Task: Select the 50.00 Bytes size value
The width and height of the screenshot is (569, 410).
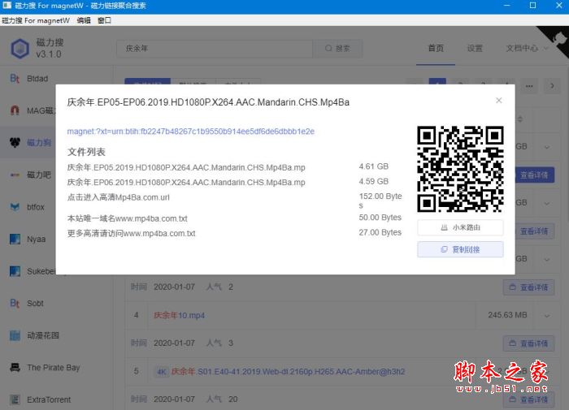Action: [380, 218]
